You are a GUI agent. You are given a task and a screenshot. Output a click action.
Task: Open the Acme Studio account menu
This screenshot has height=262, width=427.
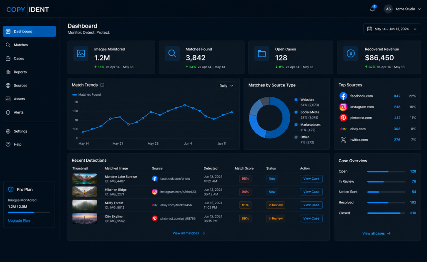[402, 9]
